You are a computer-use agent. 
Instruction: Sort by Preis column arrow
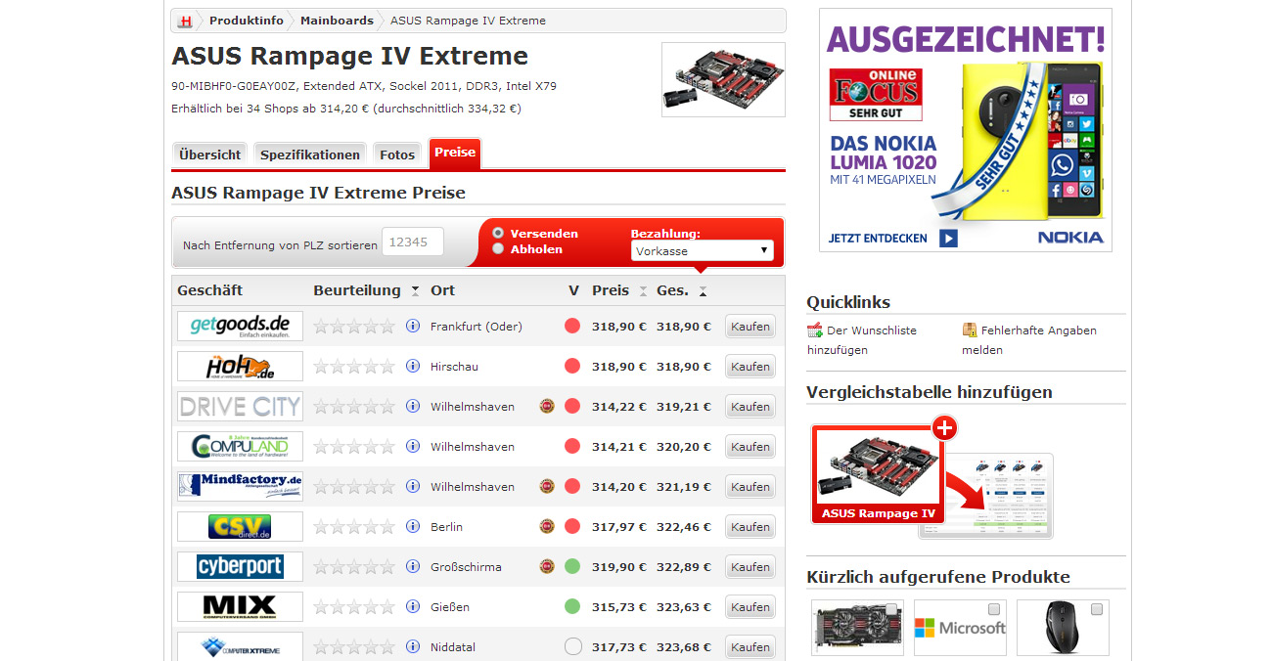[643, 291]
